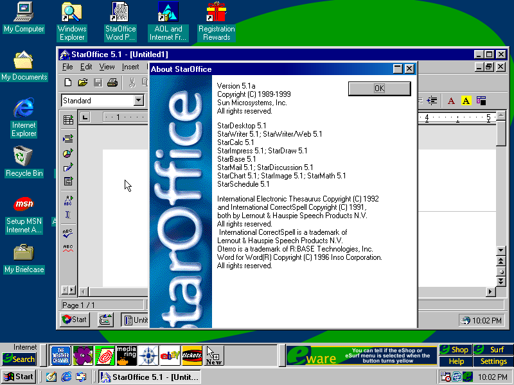Click the Print icon in the toolbar

[x=112, y=82]
